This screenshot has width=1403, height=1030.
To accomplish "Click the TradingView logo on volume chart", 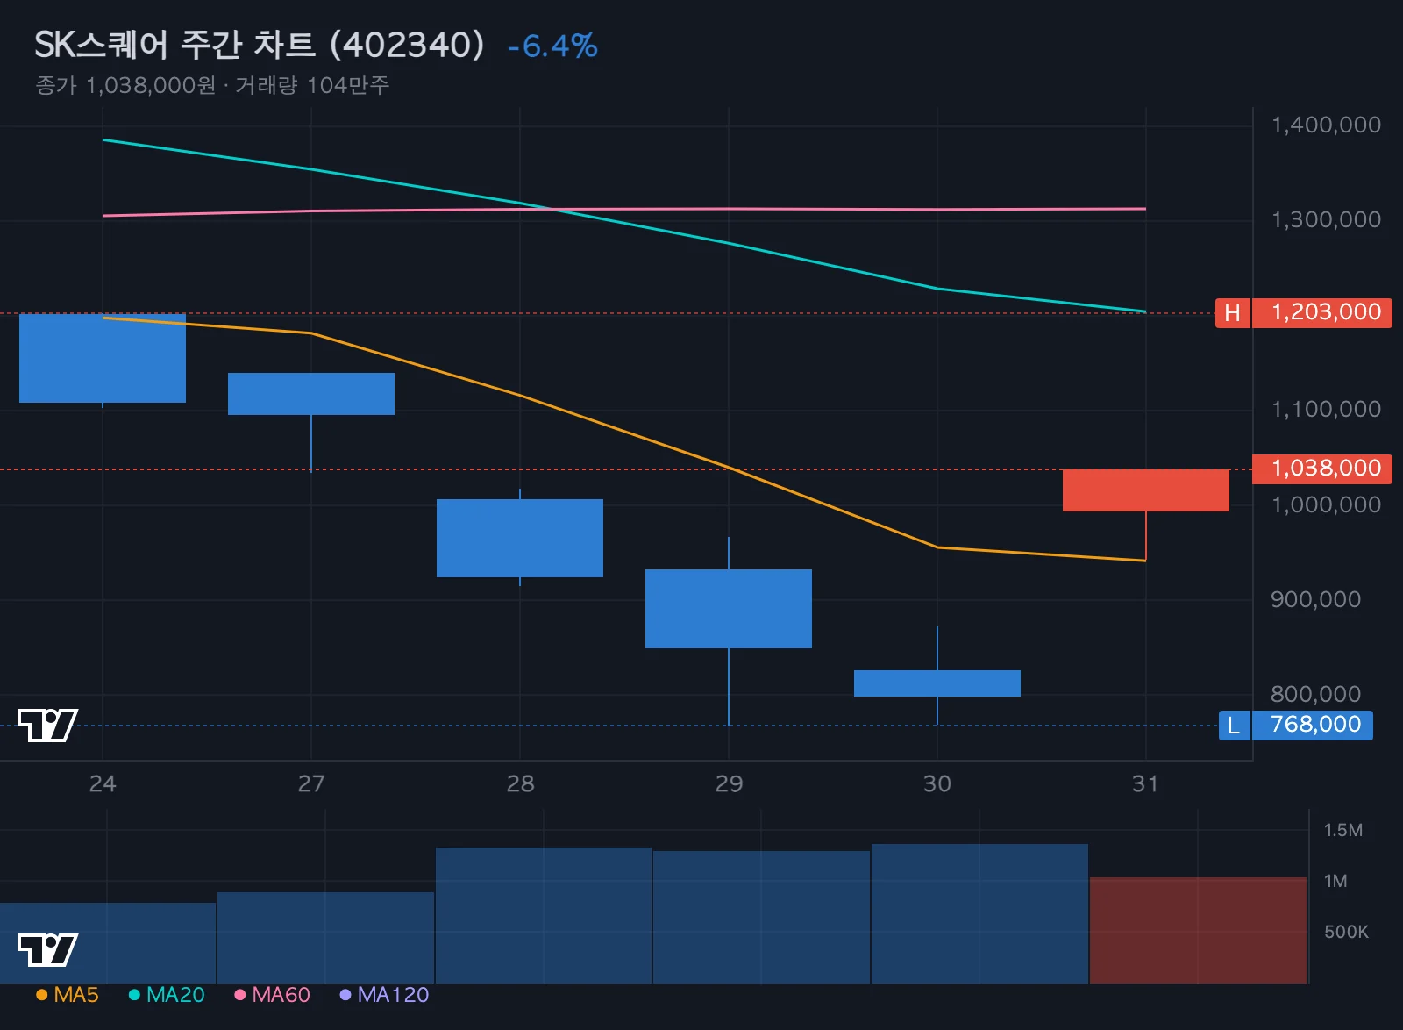I will [47, 949].
